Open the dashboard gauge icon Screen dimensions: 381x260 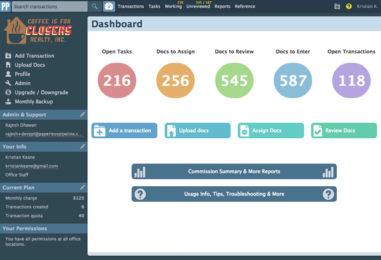pos(109,6)
